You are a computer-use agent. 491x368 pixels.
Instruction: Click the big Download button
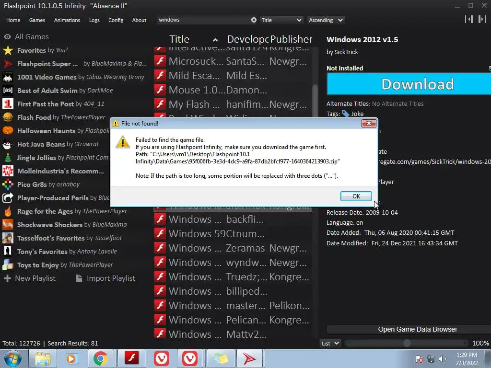[409, 84]
